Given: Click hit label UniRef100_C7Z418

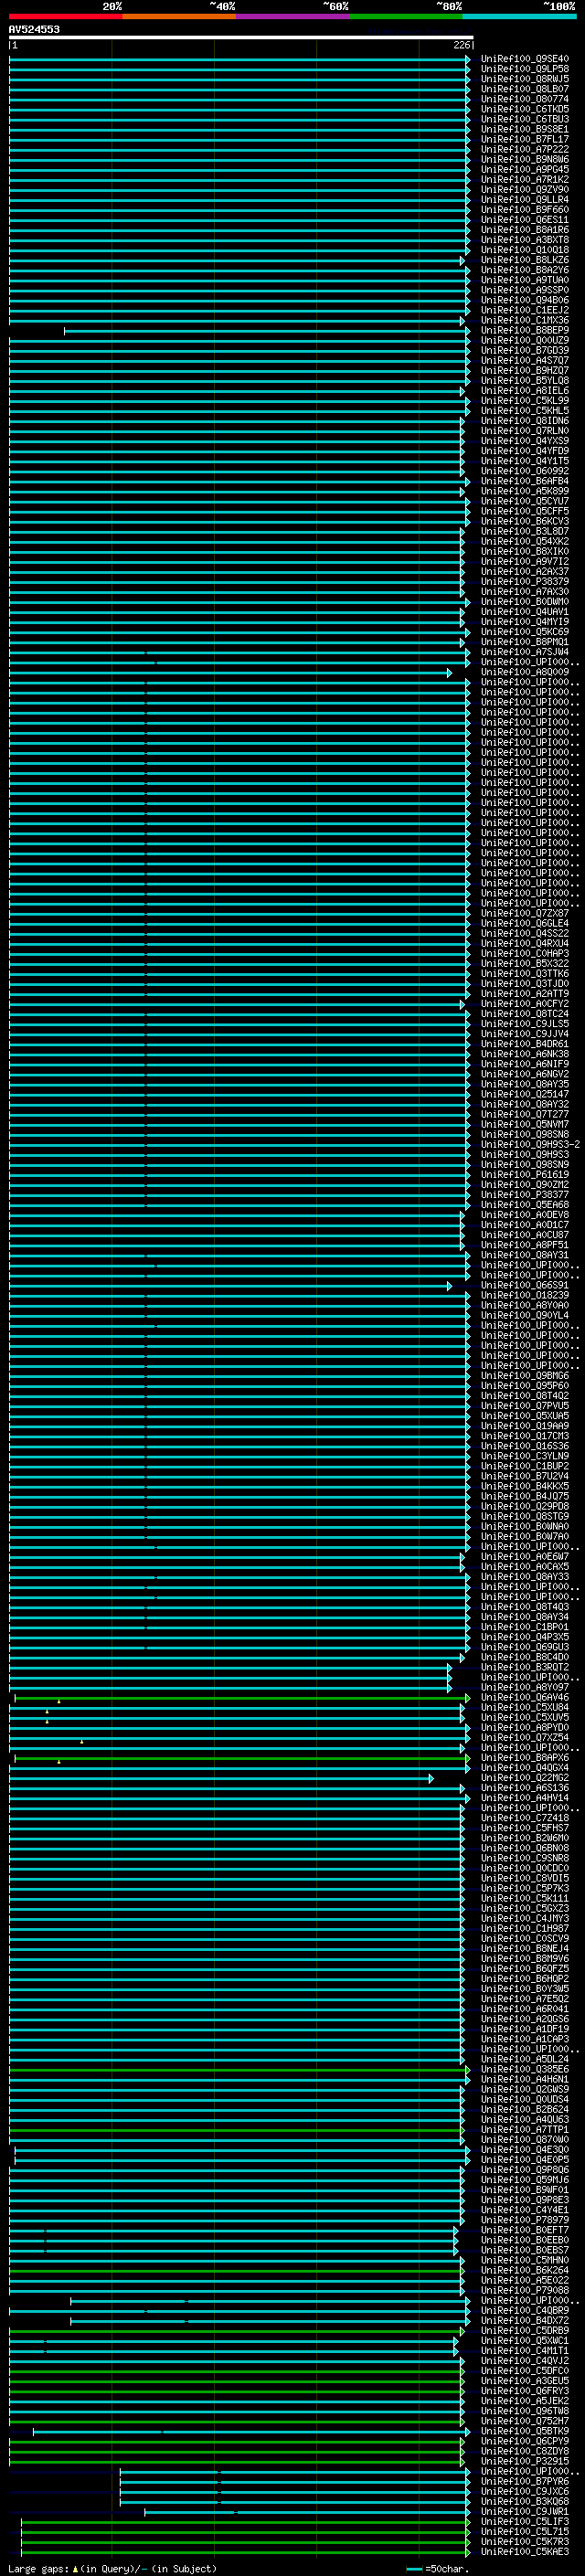Looking at the screenshot, I should coord(525,1818).
